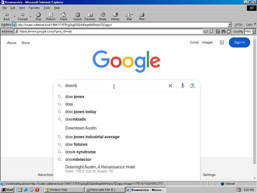Launch Internet Explorer from the quick launch bar
The height and width of the screenshot is (193, 257).
tap(26, 190)
